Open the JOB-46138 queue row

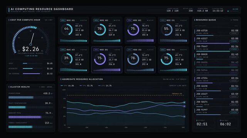click(217, 88)
